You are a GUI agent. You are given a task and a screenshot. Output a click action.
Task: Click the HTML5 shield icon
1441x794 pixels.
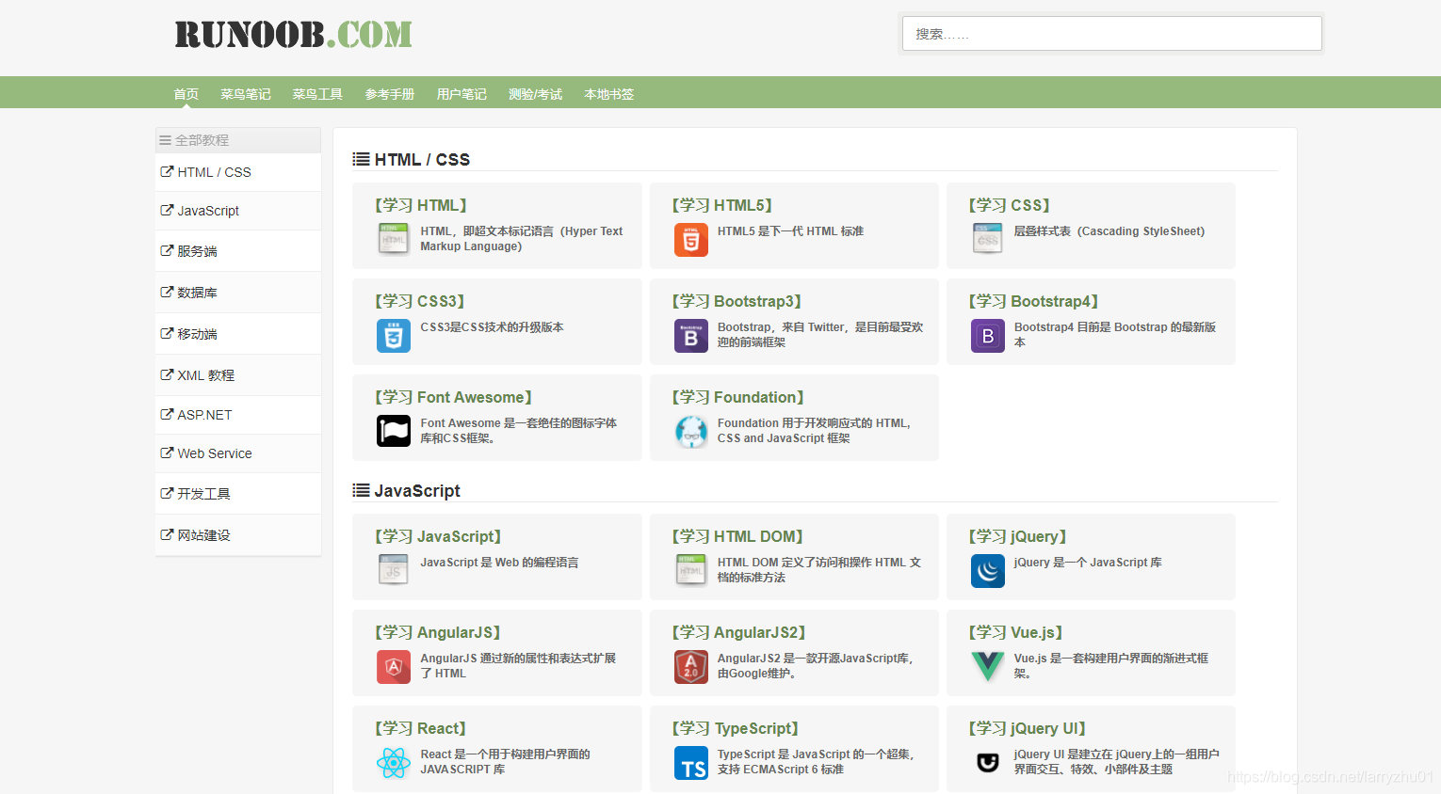[690, 240]
